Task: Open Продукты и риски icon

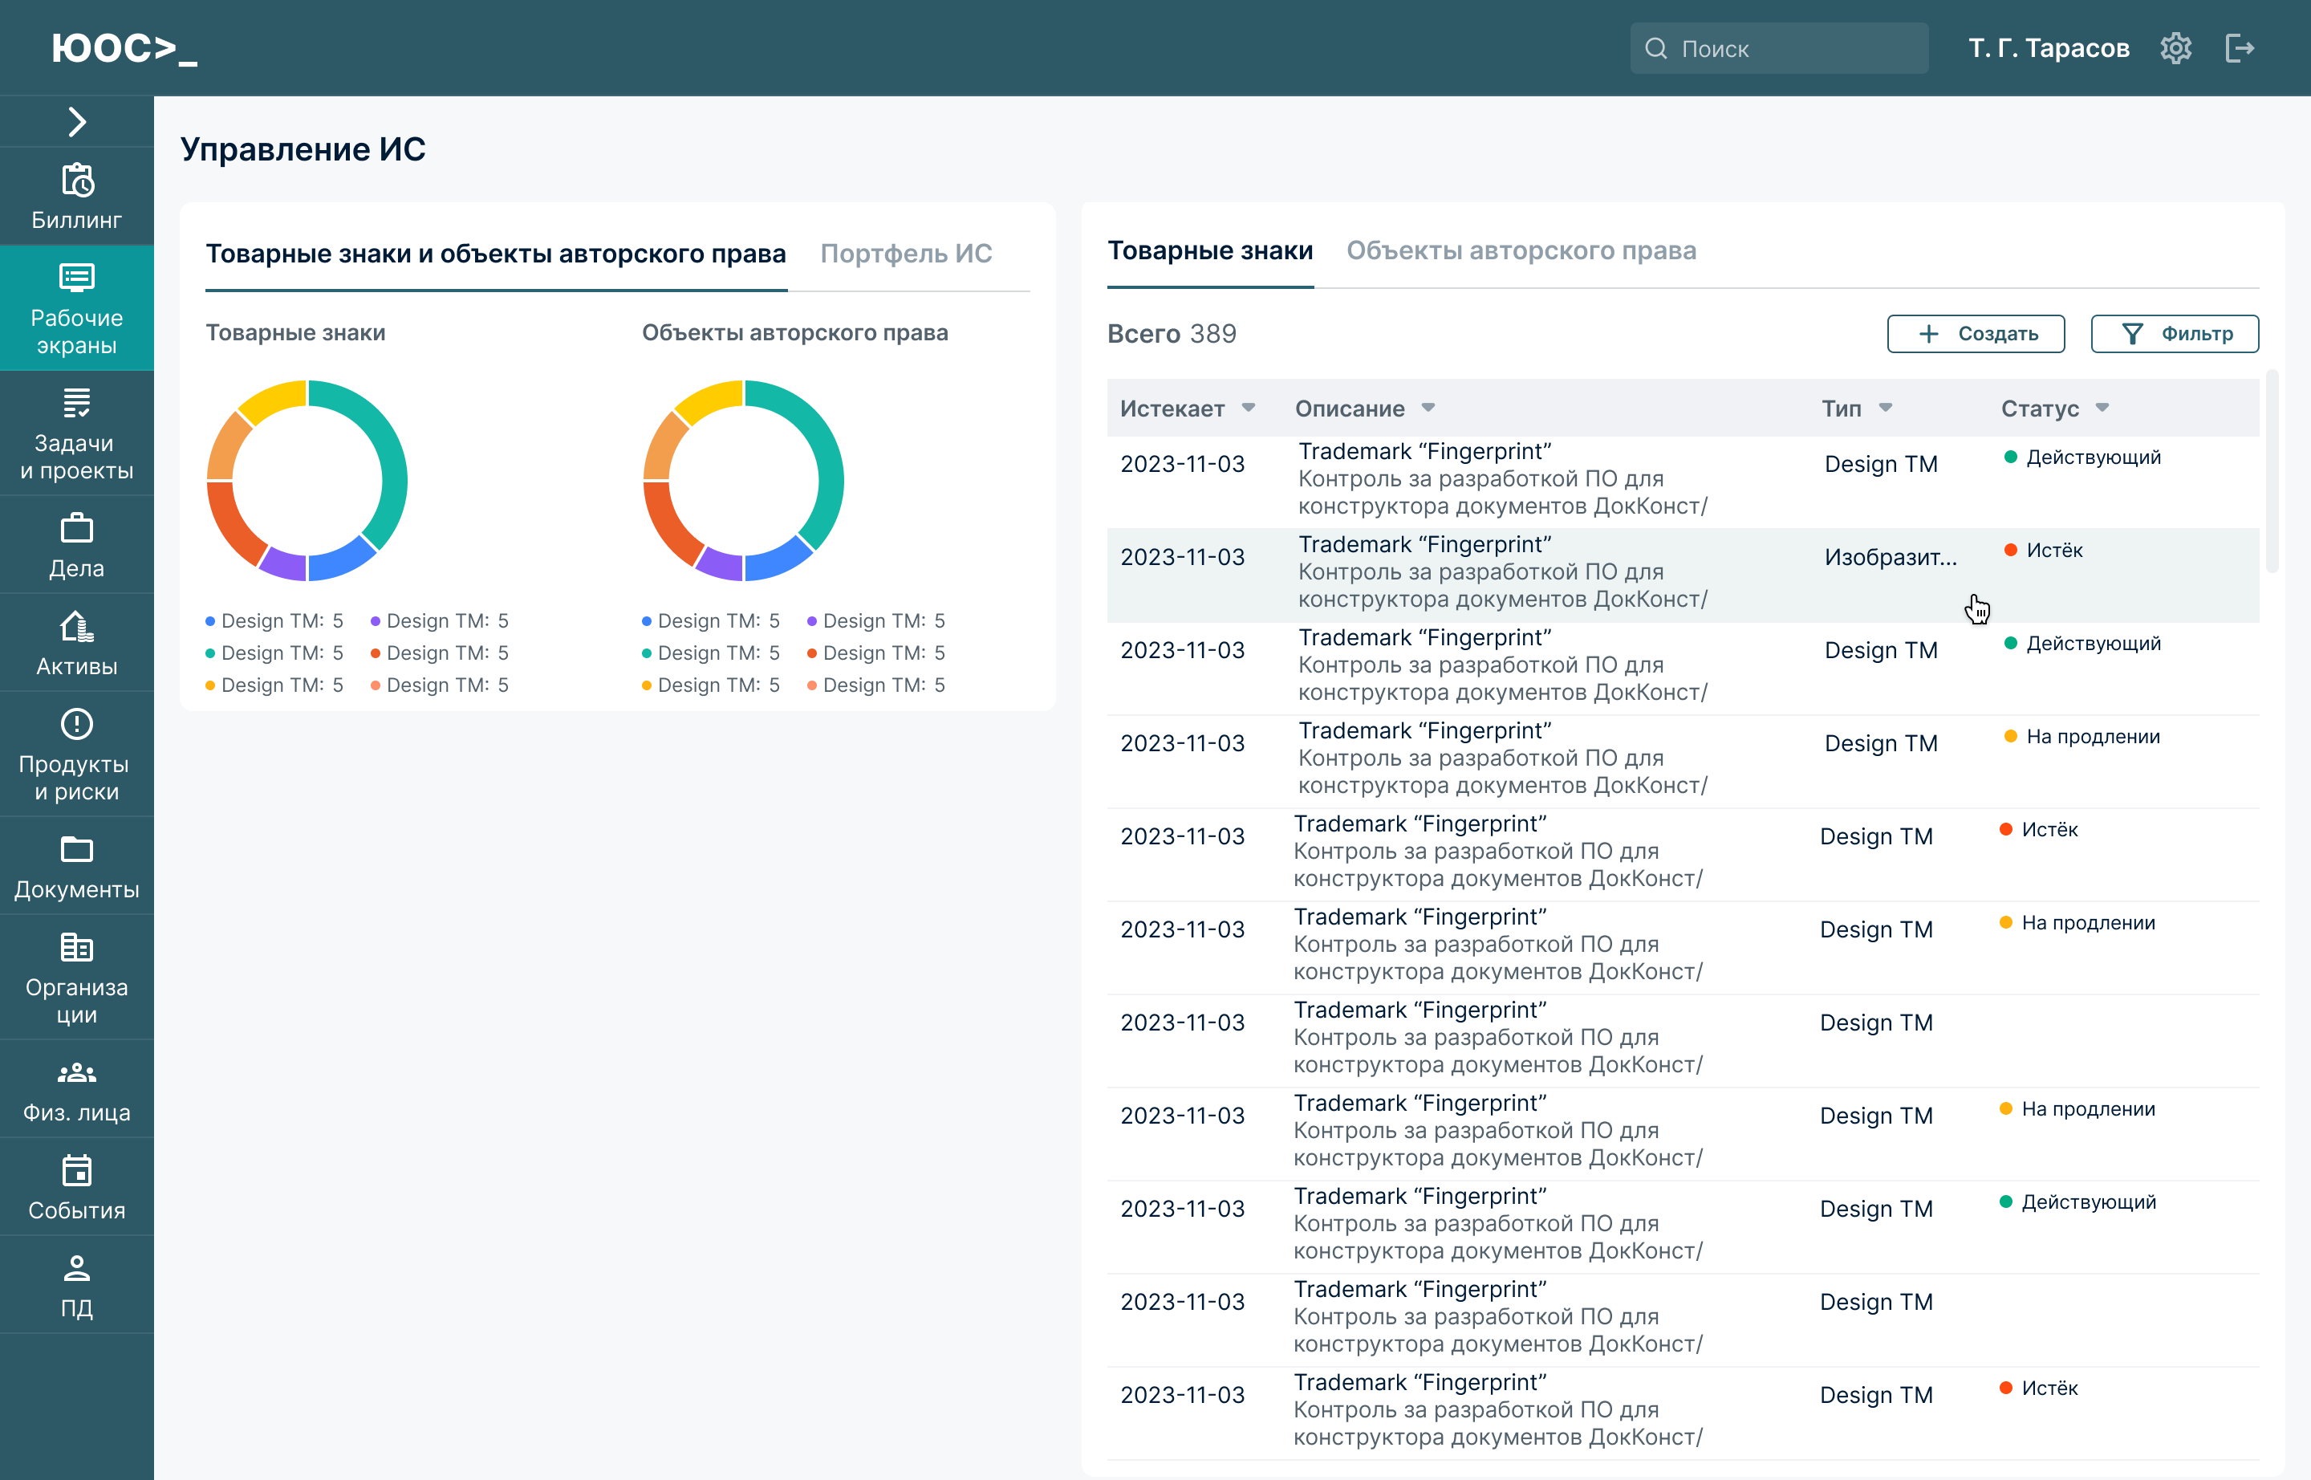Action: click(x=77, y=724)
